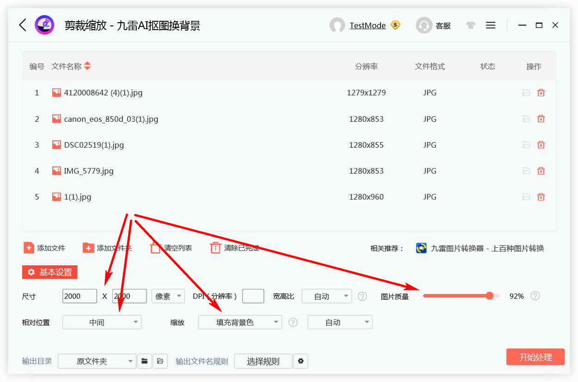Open the 像素 unit dropdown
578x382 pixels.
click(x=168, y=296)
